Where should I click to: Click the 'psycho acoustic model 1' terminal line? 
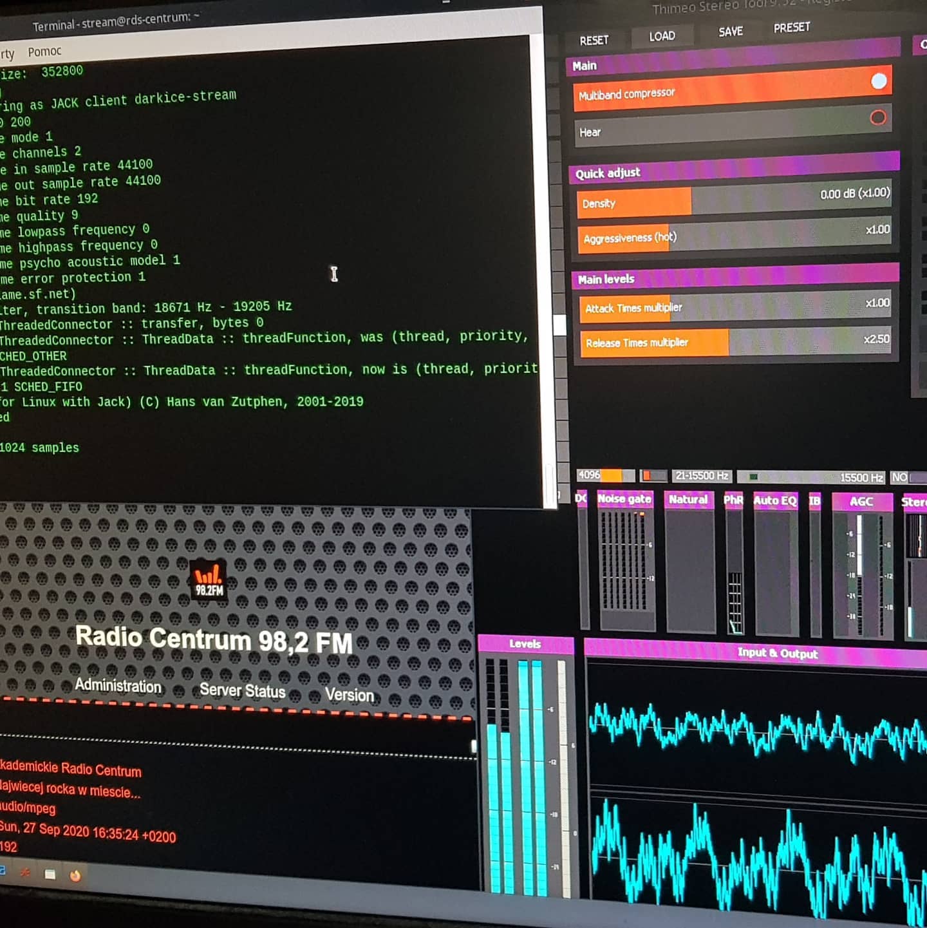click(x=90, y=261)
